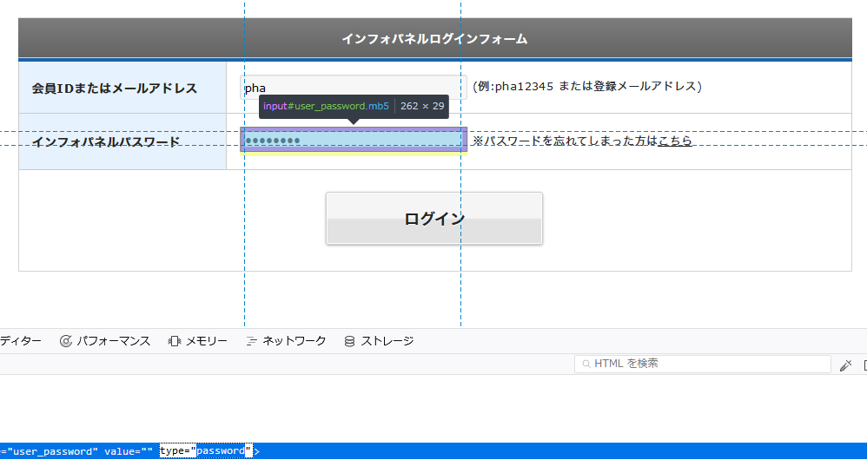
Task: Open the ネットワーク panel tab
Action: (x=286, y=341)
